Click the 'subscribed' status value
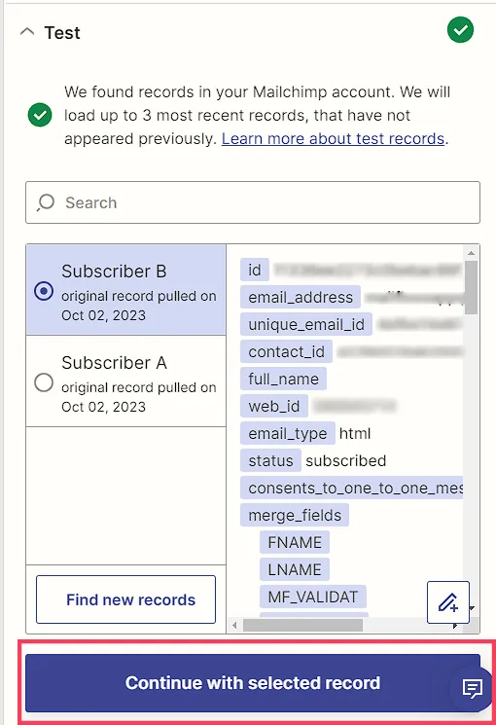 (x=346, y=461)
